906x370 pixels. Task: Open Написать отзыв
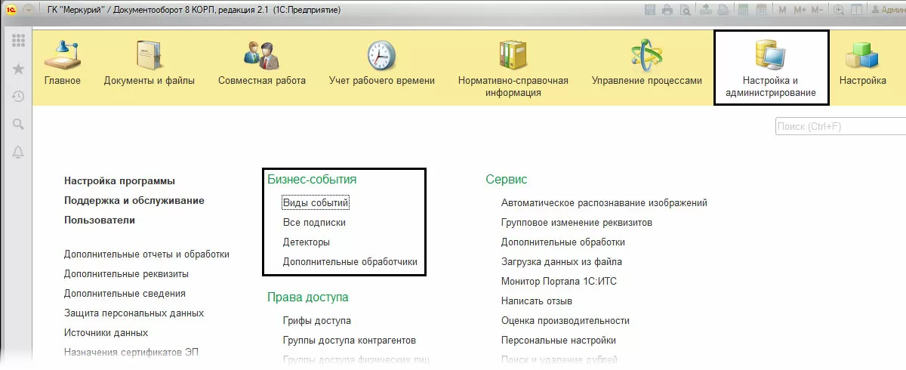pos(537,301)
